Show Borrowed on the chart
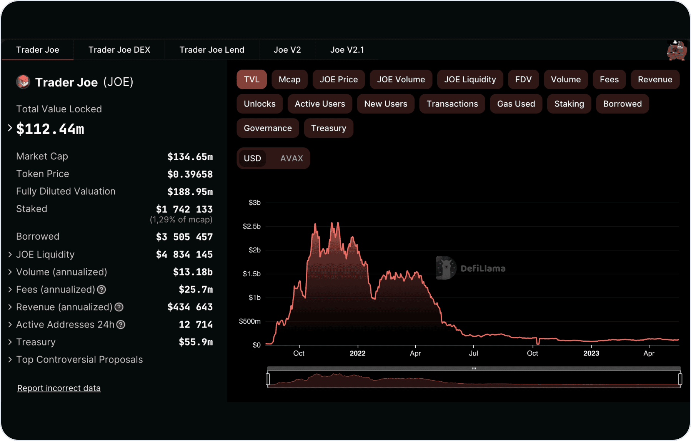Screen dimensions: 691x441 tap(623, 104)
